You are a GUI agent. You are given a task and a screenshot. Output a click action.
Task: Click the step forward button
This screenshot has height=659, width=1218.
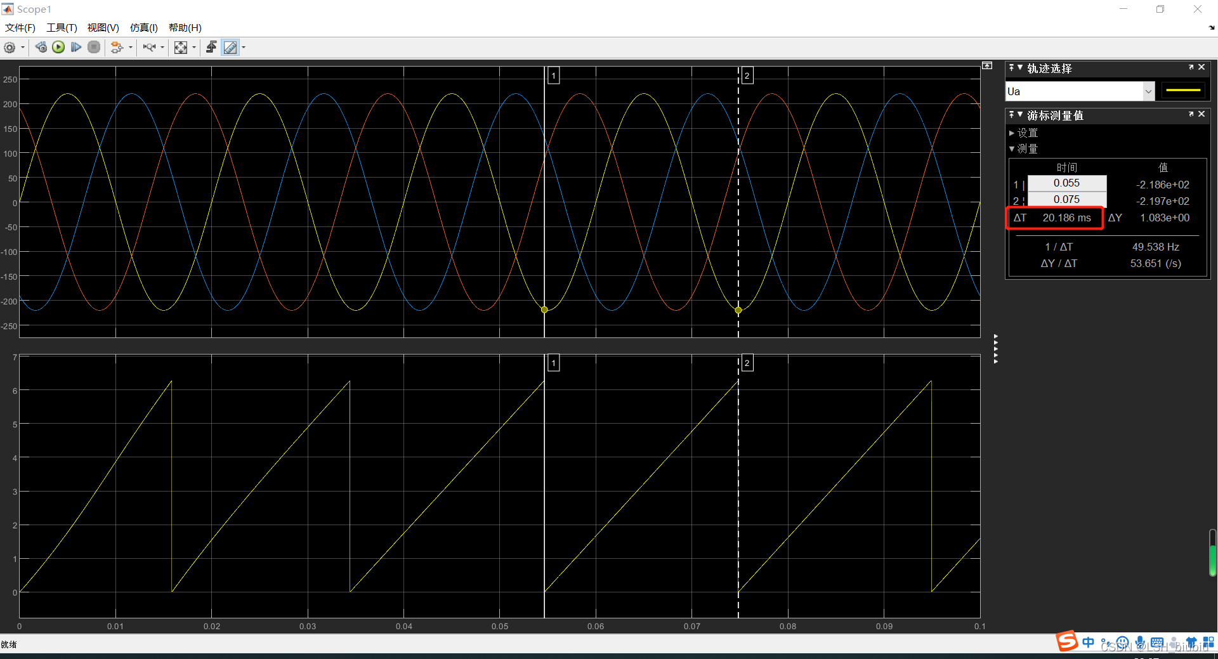[x=76, y=47]
